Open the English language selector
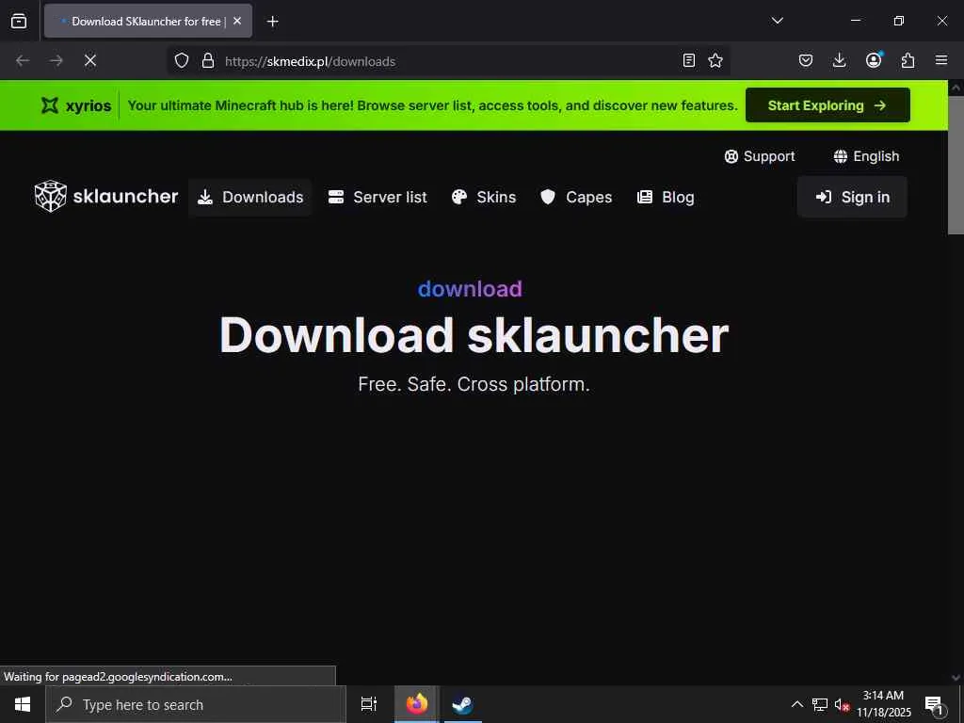 (x=866, y=156)
